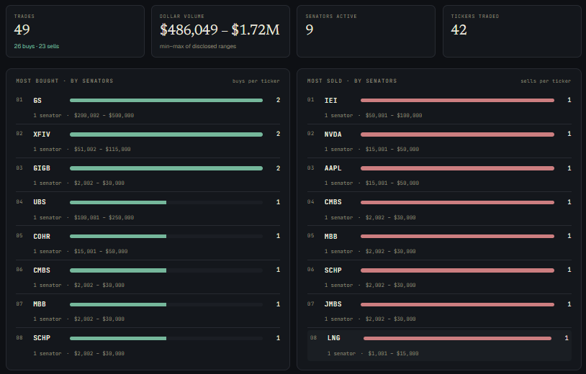Image resolution: width=586 pixels, height=374 pixels.
Task: Click the 'DOLLAR VOLUME' card label
Action: [182, 17]
